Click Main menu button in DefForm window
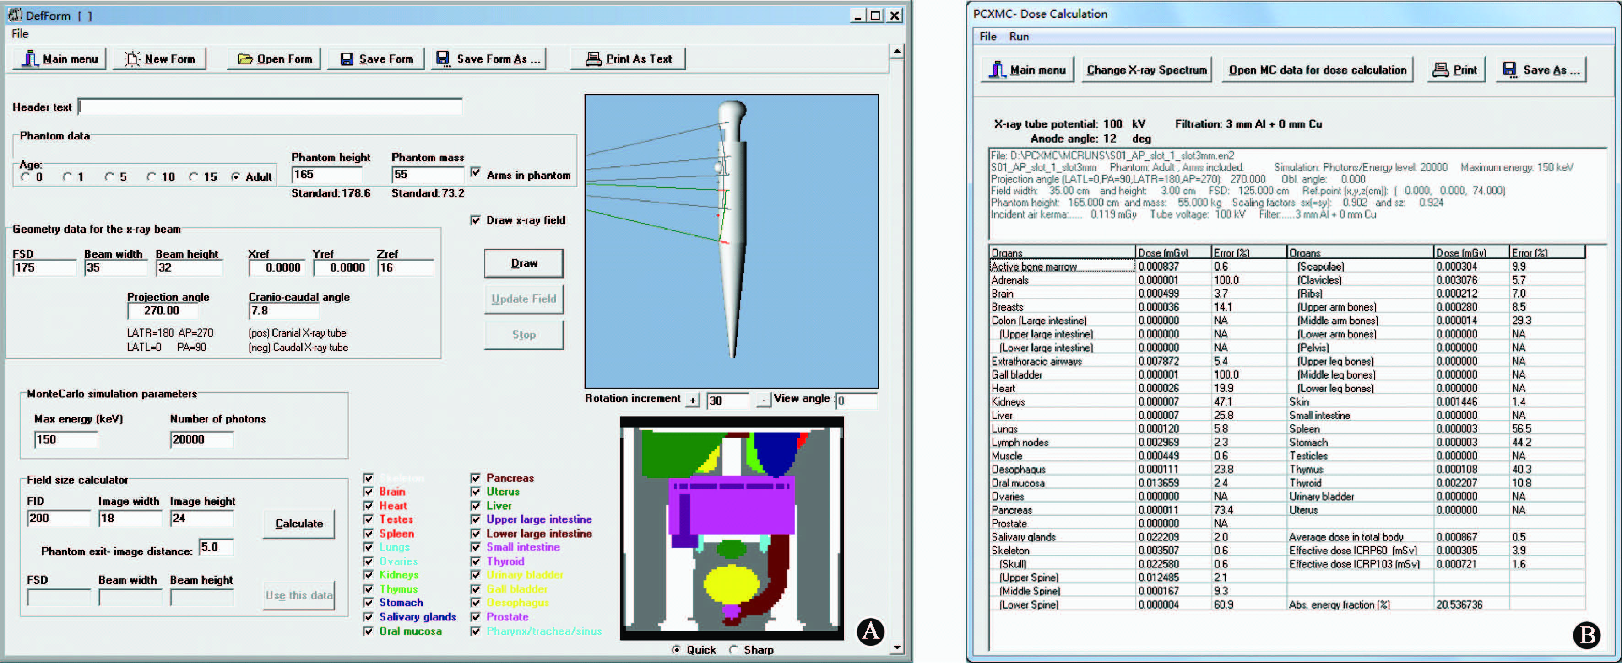 (60, 59)
